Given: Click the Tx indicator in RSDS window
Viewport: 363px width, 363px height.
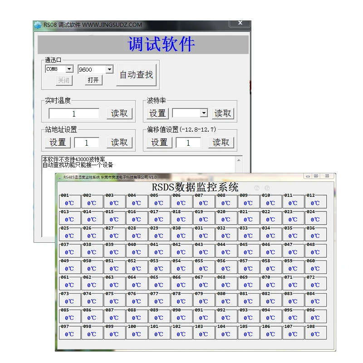Looking at the screenshot, I should pyautogui.click(x=267, y=188).
